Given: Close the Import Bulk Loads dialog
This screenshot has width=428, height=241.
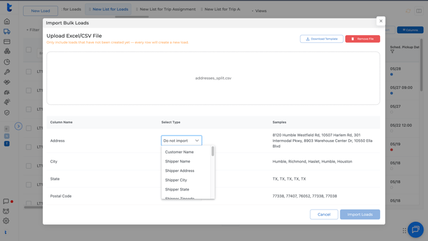Looking at the screenshot, I should (x=381, y=21).
